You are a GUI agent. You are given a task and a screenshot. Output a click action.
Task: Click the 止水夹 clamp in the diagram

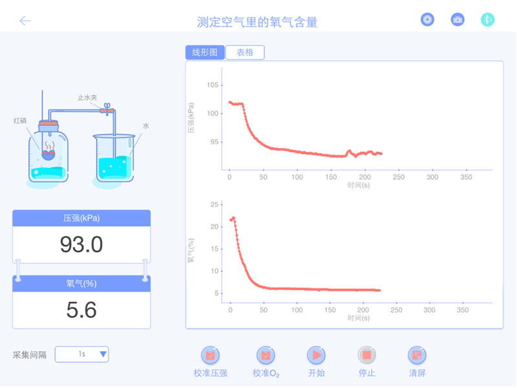coord(107,109)
